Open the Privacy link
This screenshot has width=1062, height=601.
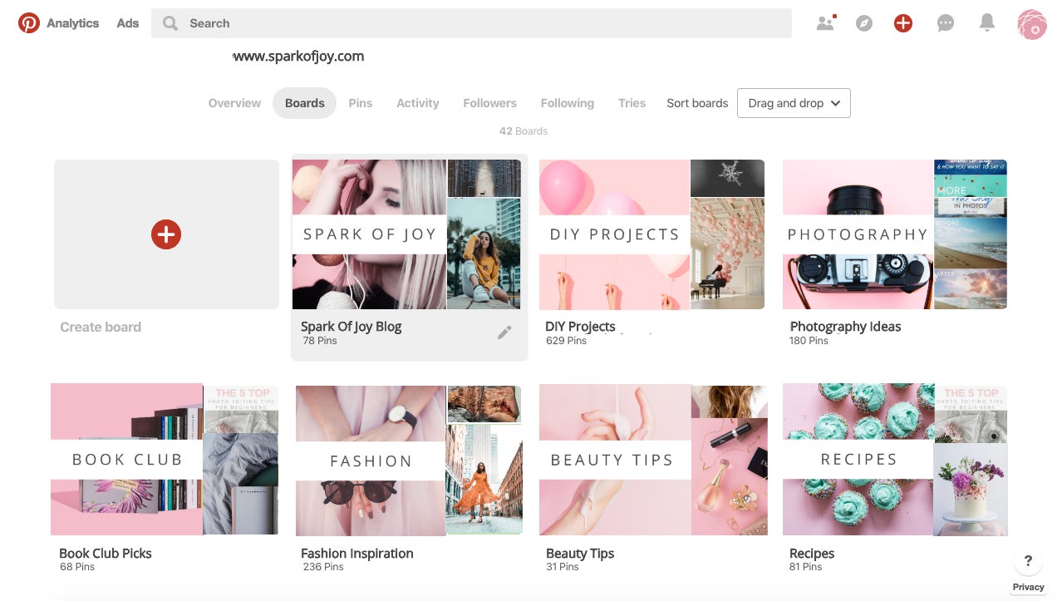1028,586
